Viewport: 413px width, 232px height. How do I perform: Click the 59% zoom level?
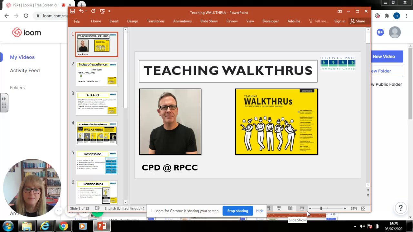tap(354, 208)
